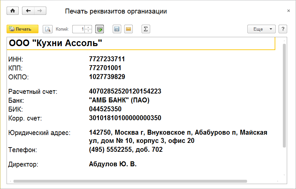Open print preview with magnifier icon
Image resolution: width=296 pixels, height=189 pixels.
48,29
